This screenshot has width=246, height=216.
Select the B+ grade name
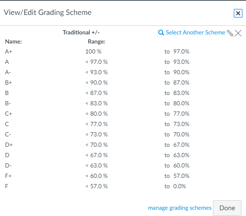tap(8, 83)
